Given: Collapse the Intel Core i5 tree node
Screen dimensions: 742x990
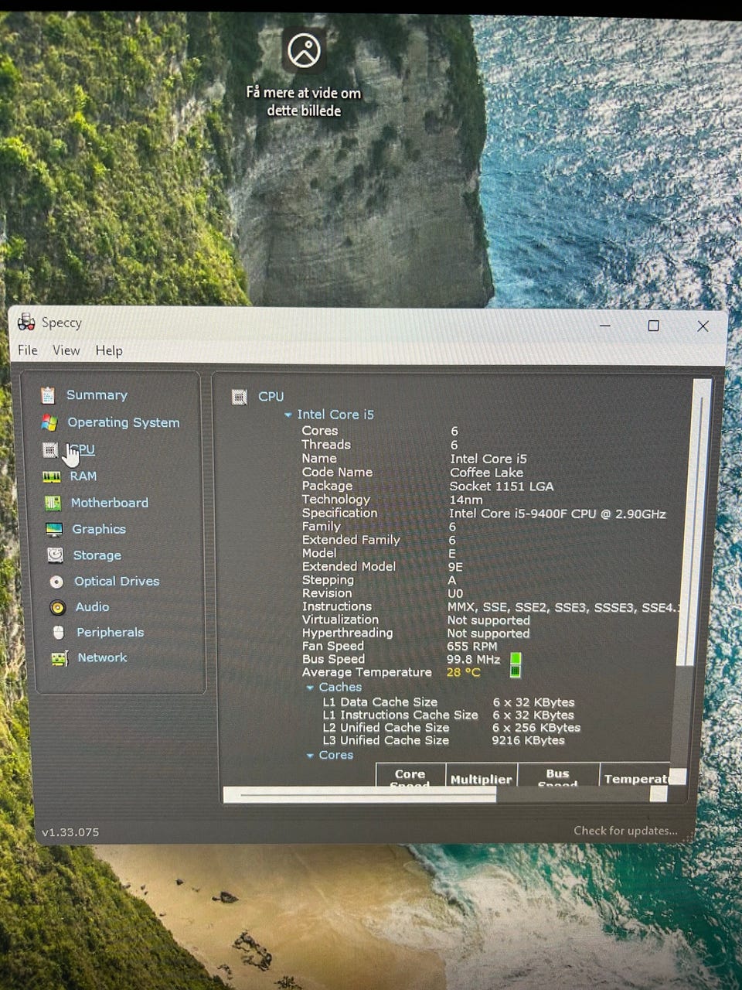Looking at the screenshot, I should pos(288,415).
